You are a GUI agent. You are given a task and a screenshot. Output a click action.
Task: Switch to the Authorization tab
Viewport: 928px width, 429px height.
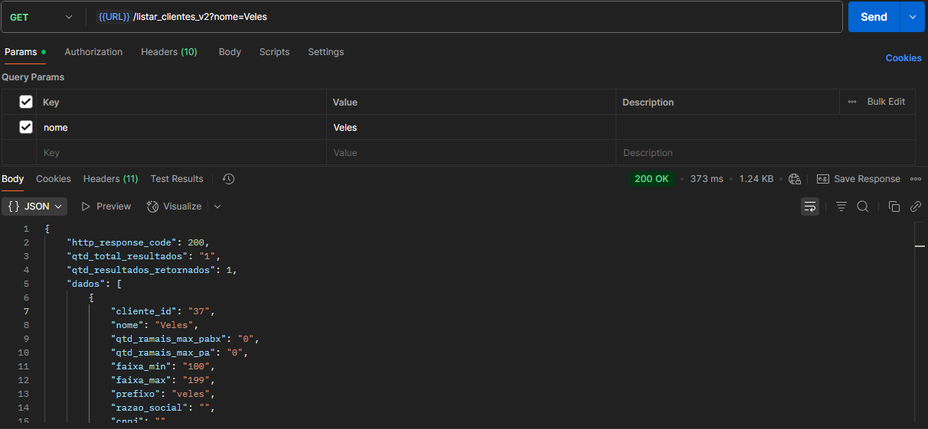(x=93, y=52)
